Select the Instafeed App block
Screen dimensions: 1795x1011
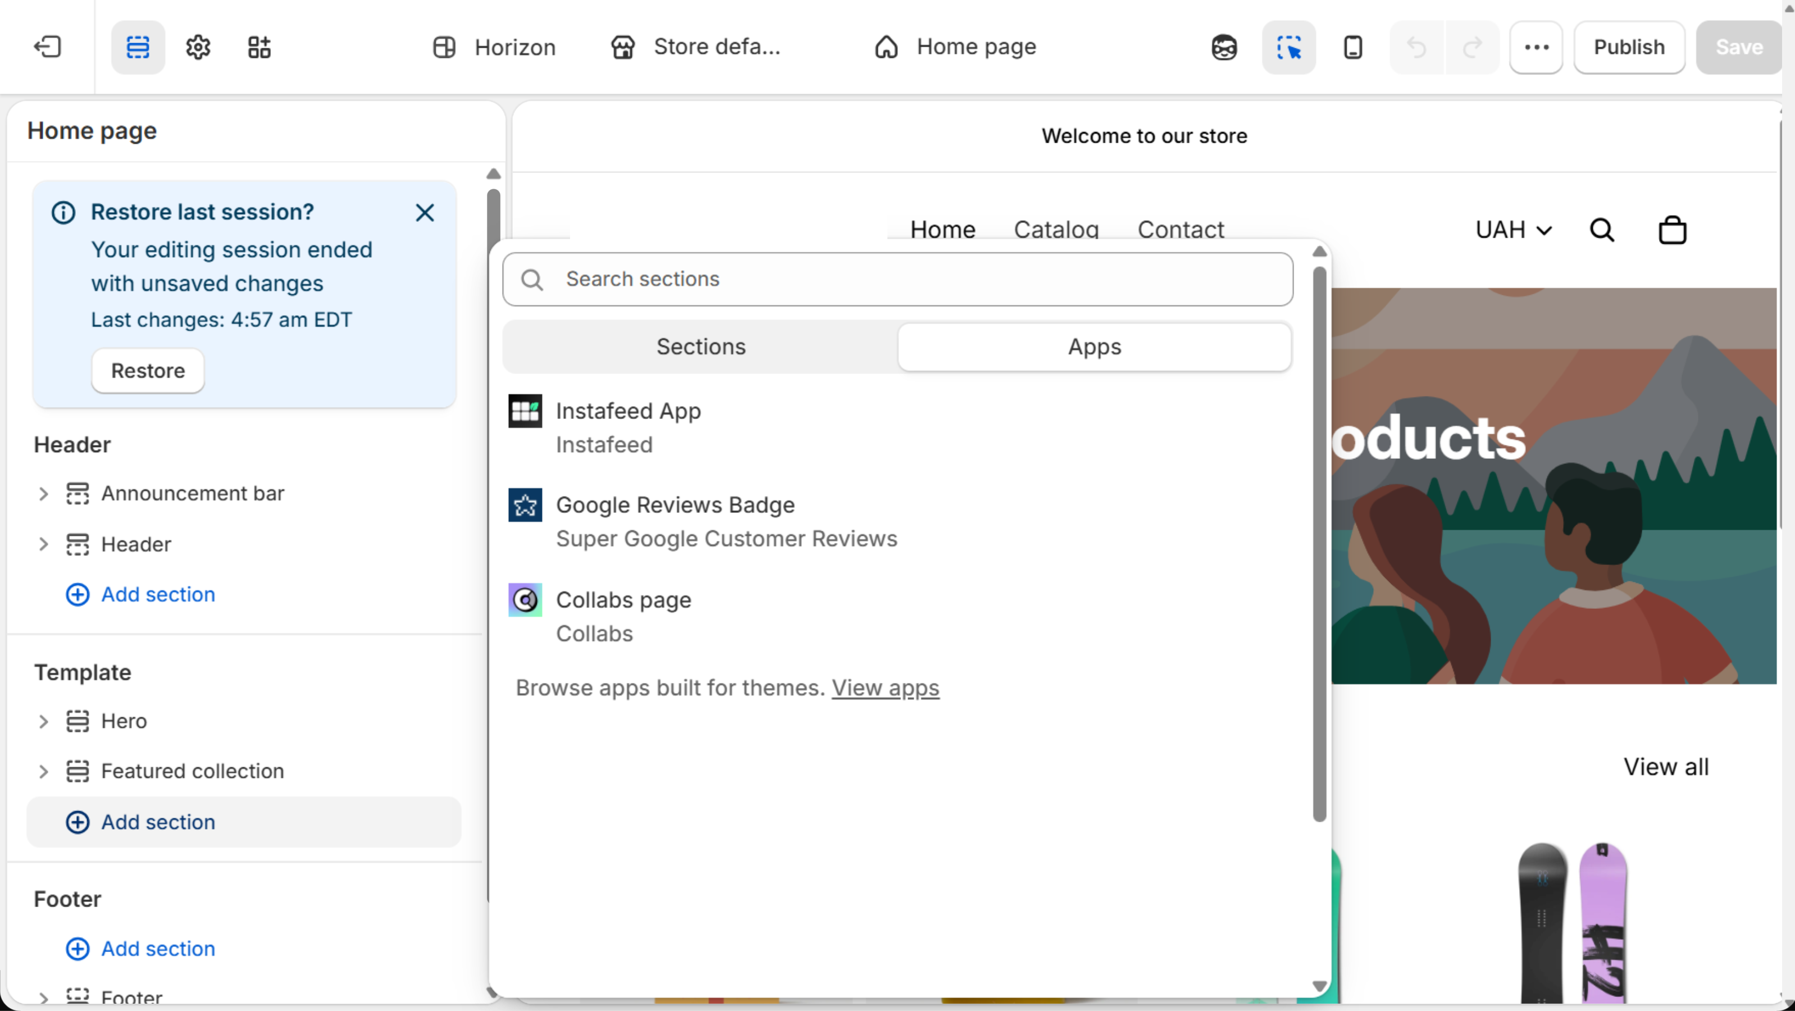897,427
